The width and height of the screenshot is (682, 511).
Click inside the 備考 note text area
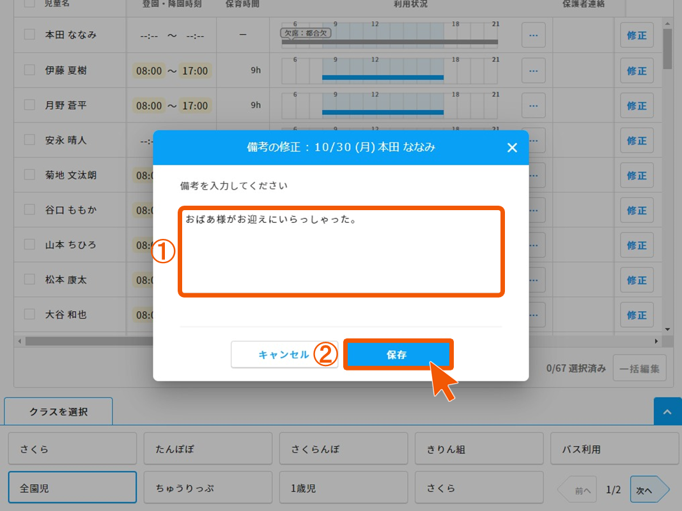tap(341, 251)
